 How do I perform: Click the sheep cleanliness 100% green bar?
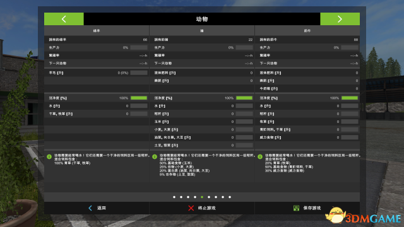(x=139, y=98)
